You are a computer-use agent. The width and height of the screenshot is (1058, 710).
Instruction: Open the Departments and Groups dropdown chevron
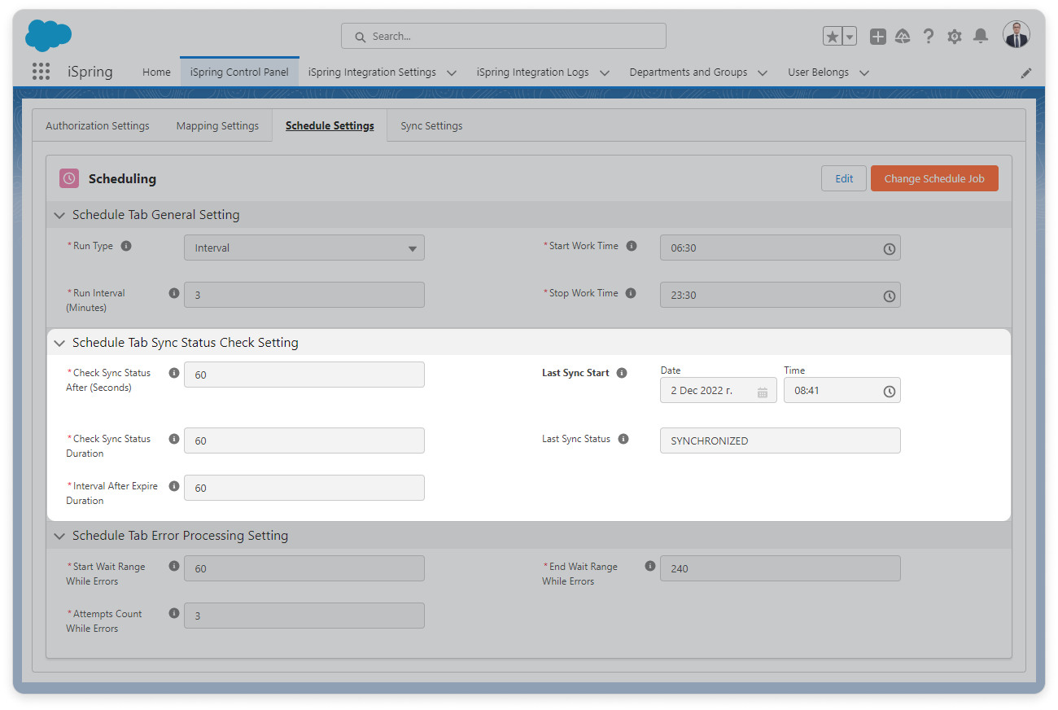click(763, 72)
